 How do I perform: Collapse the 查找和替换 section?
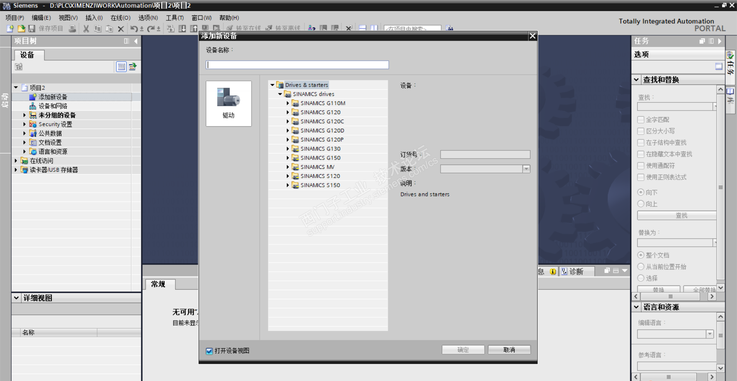636,80
